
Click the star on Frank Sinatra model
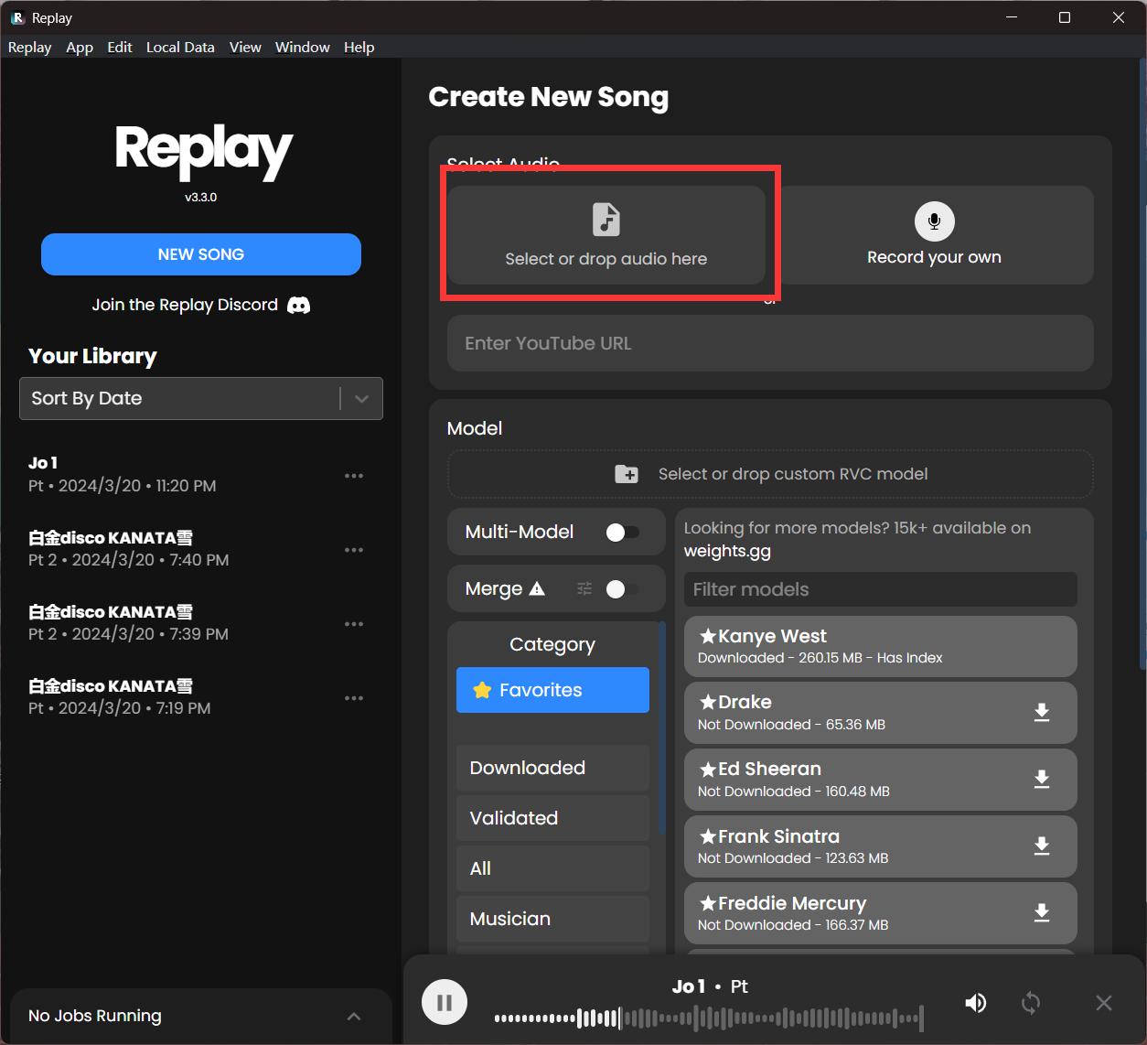point(707,836)
